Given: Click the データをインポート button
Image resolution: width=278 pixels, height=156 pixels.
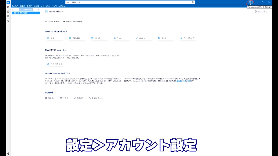Looking at the screenshot, I should pos(55,64).
